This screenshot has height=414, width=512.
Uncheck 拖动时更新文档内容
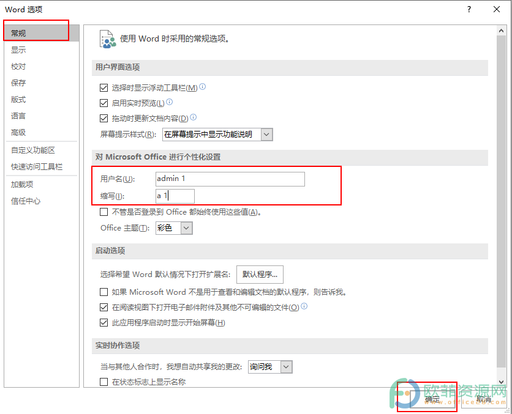tap(104, 119)
